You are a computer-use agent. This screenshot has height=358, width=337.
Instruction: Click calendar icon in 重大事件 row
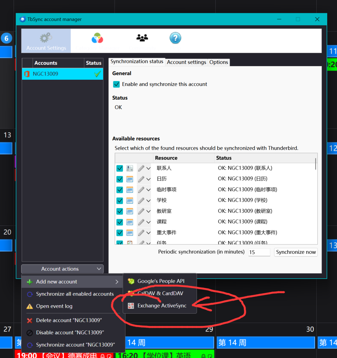pos(130,232)
